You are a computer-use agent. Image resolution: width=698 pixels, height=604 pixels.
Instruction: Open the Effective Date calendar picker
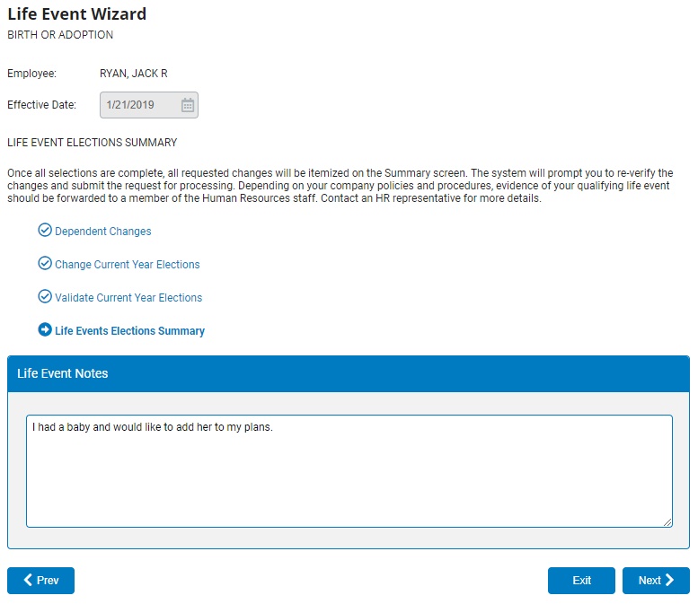pos(188,105)
